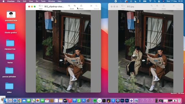185x104 pixels.
Task: Open Calendar showing 17 in Dock
Action: coord(47,101)
